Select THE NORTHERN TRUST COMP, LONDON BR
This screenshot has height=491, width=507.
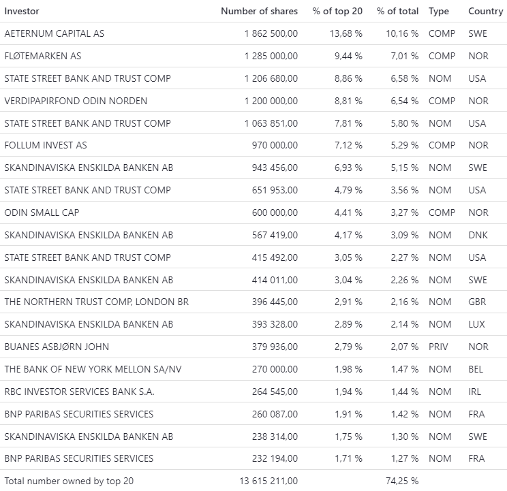coord(96,302)
